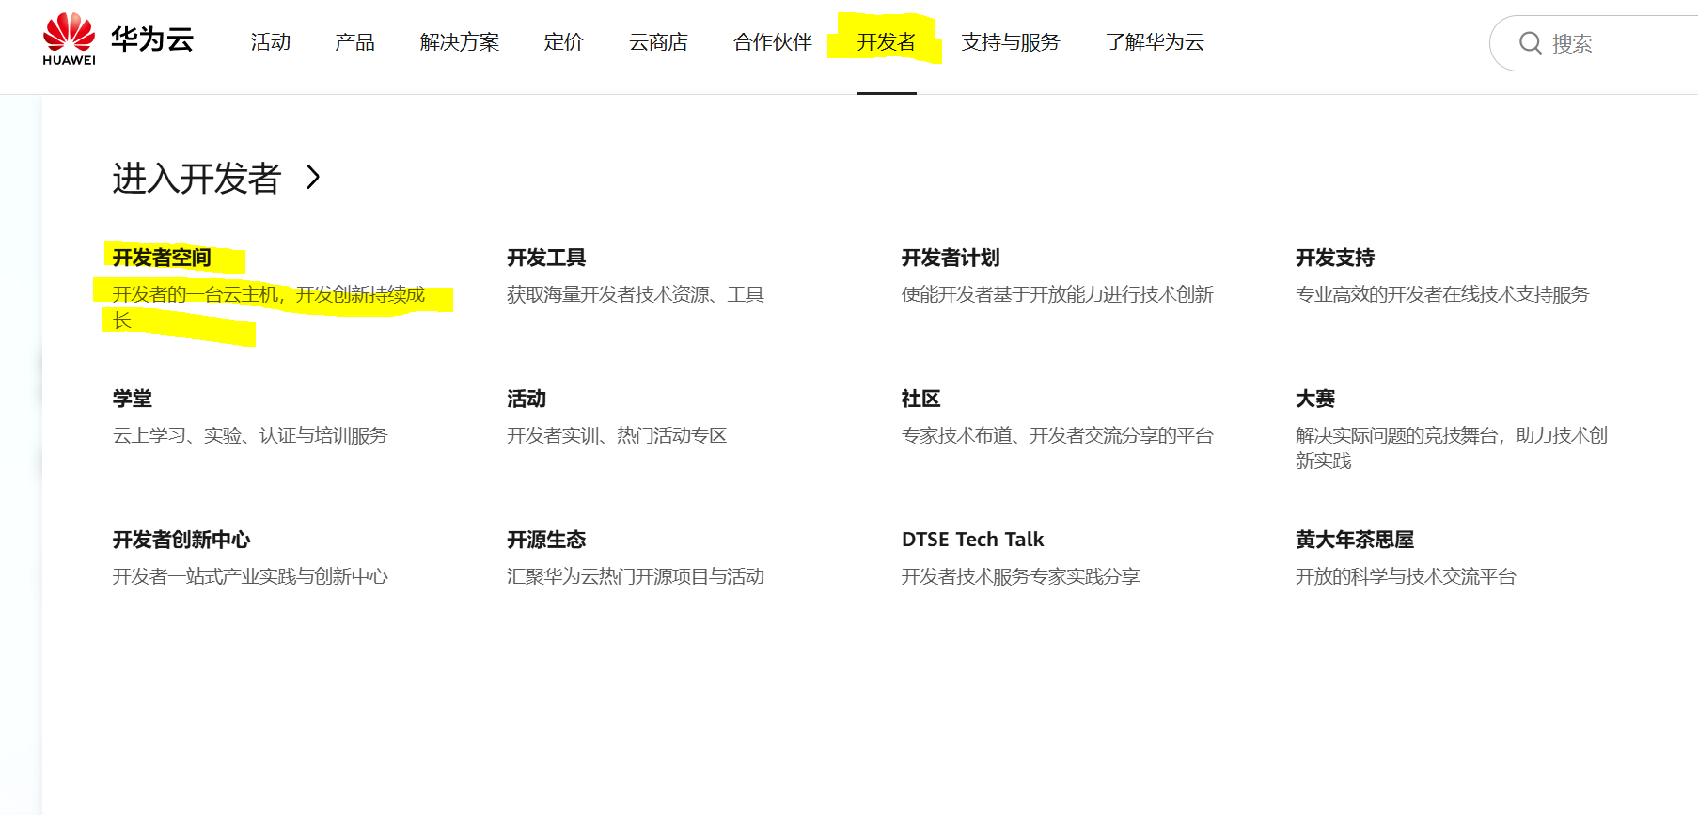Open the 云商店 navigation item
This screenshot has height=815, width=1698.
click(658, 42)
